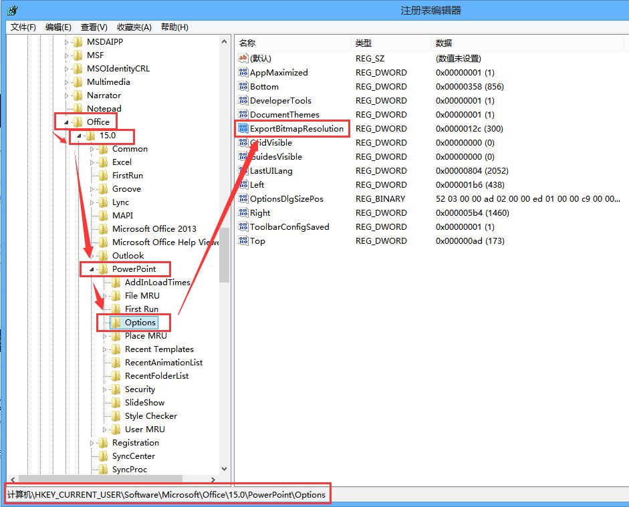Sort by the 类型 column header
Screen dimensions: 629x507
392,43
